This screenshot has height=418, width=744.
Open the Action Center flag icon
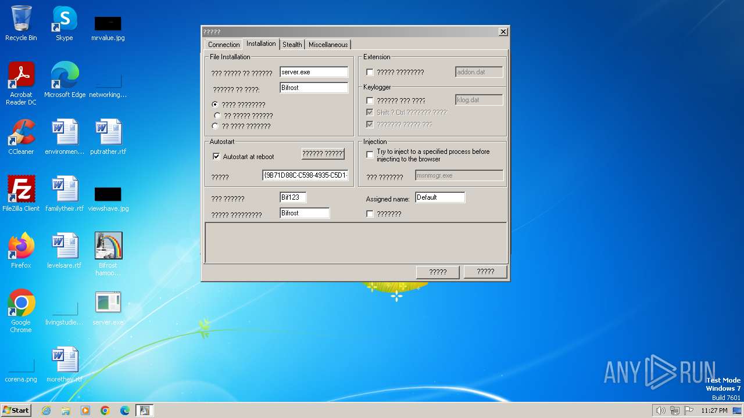click(688, 410)
